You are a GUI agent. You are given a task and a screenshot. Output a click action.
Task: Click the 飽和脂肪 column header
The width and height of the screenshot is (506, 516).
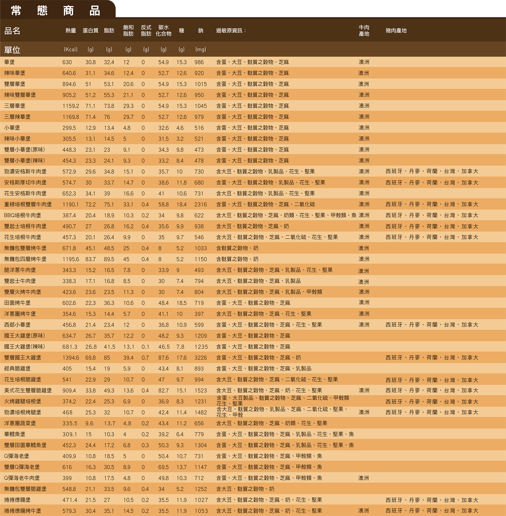[128, 31]
